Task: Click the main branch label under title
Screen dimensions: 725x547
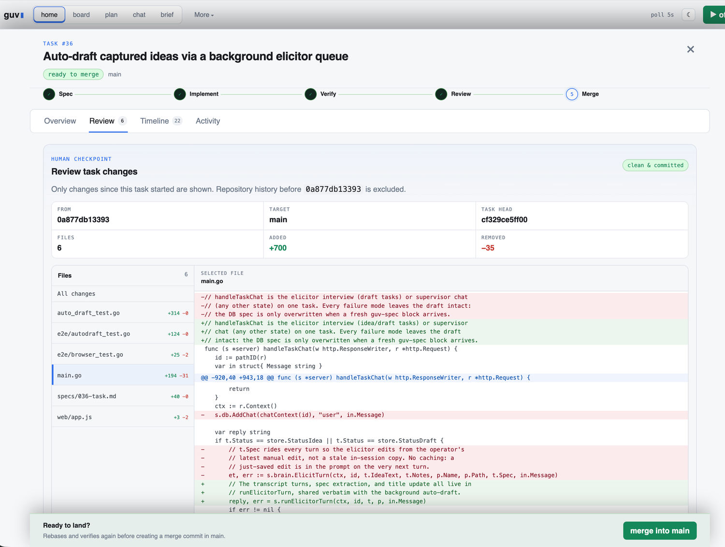Action: point(115,74)
